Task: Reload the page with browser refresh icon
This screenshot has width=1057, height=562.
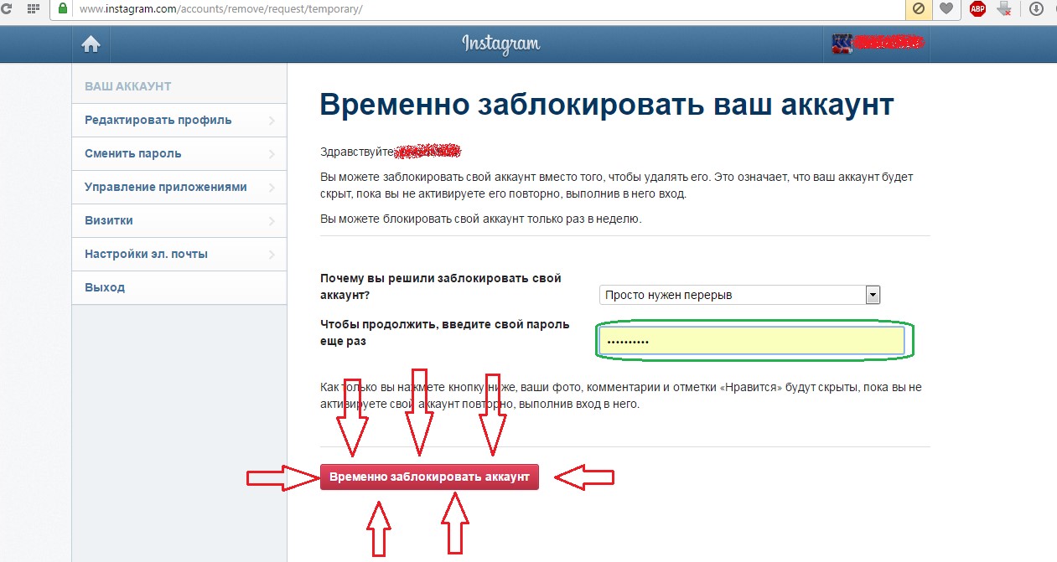Action: click(7, 9)
